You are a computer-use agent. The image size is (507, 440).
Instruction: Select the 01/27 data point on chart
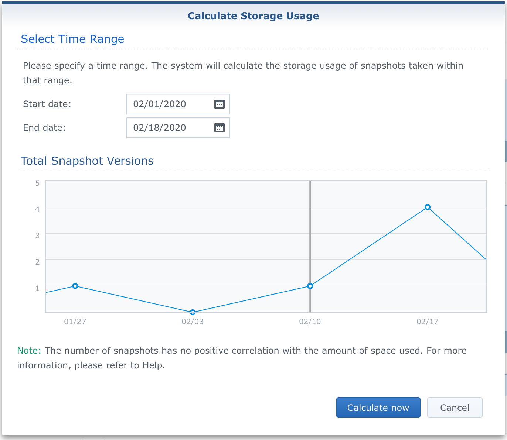(75, 286)
